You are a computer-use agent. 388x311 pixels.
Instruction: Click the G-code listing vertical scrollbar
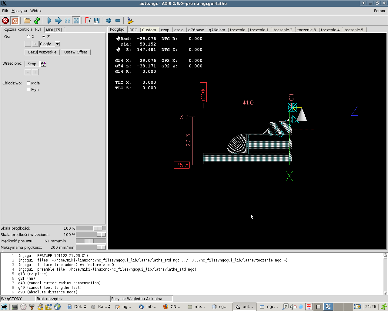(385, 274)
